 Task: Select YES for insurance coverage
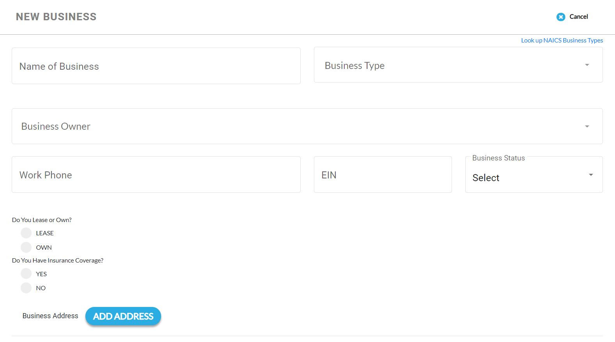click(26, 273)
